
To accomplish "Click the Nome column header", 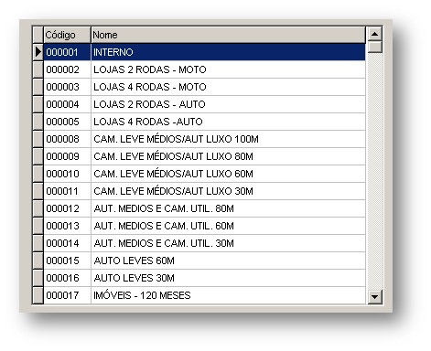I will pos(228,35).
